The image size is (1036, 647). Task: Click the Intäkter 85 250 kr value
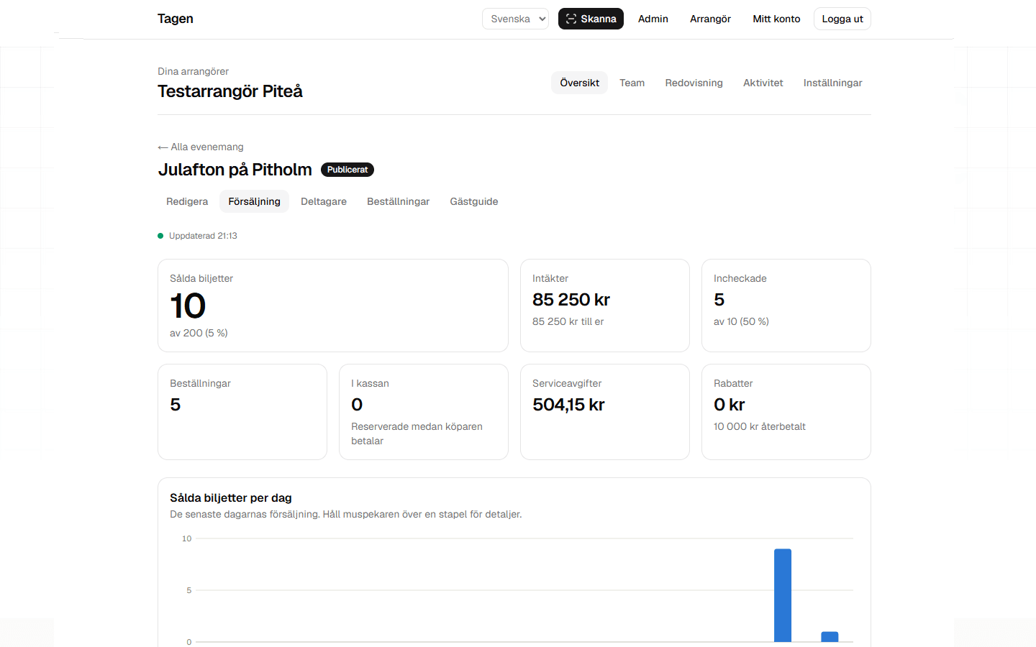571,300
